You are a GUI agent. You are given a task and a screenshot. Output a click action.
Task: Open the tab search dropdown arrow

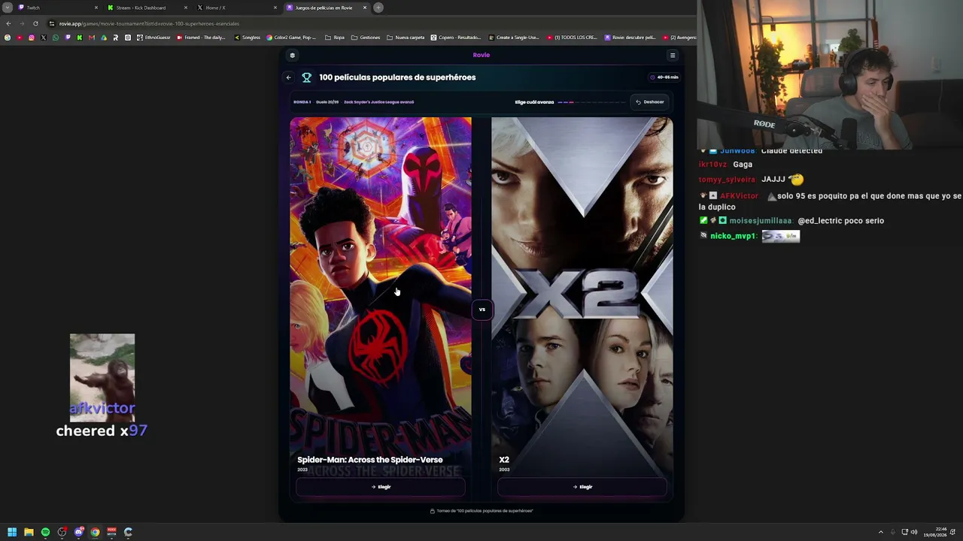point(8,8)
